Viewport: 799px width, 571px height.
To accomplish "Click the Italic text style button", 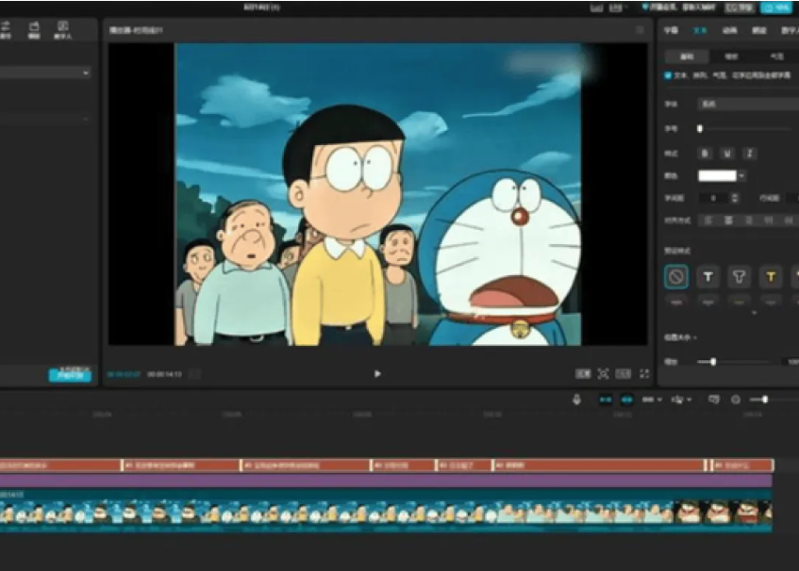I will [750, 153].
